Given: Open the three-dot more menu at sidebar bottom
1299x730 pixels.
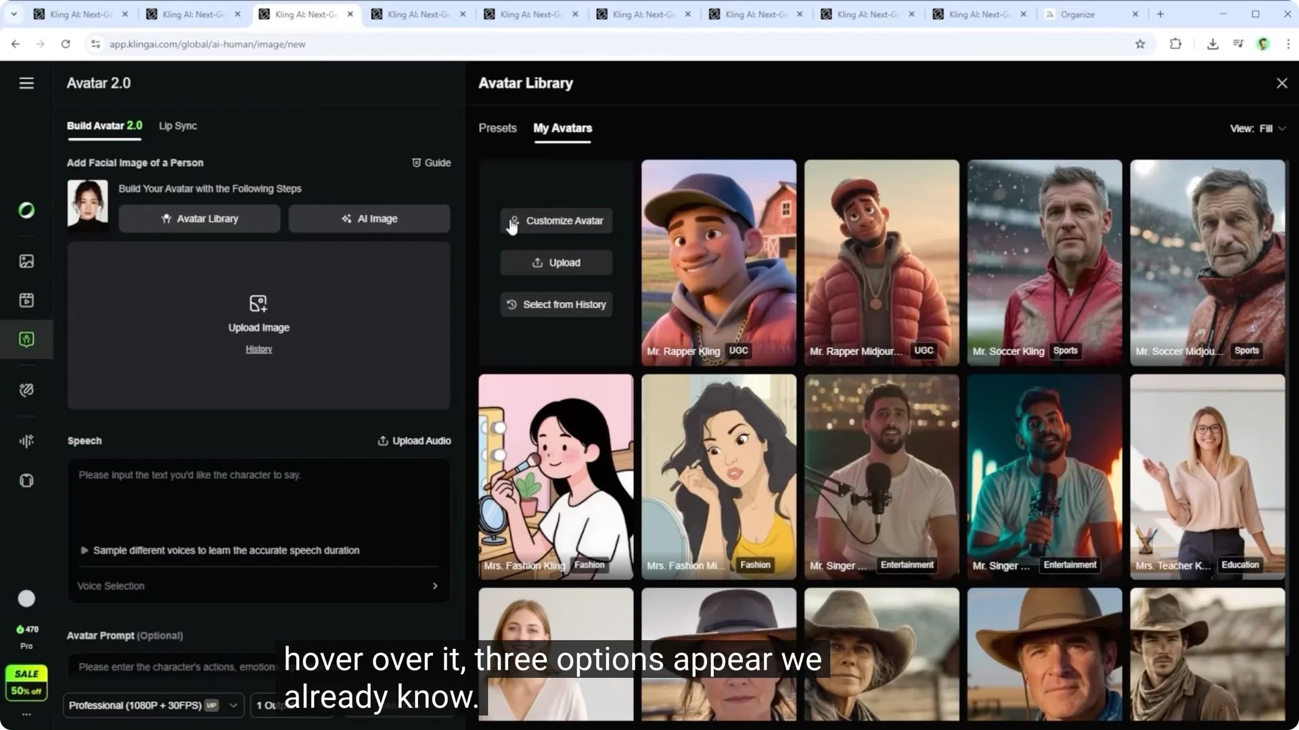Looking at the screenshot, I should [26, 714].
